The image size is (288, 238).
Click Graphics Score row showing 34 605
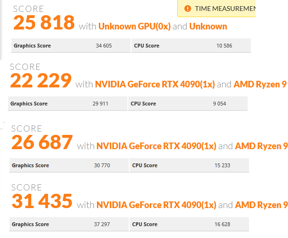pos(71,46)
